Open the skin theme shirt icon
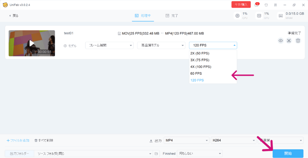Screen dimensions: 308x158 tap(266, 5)
